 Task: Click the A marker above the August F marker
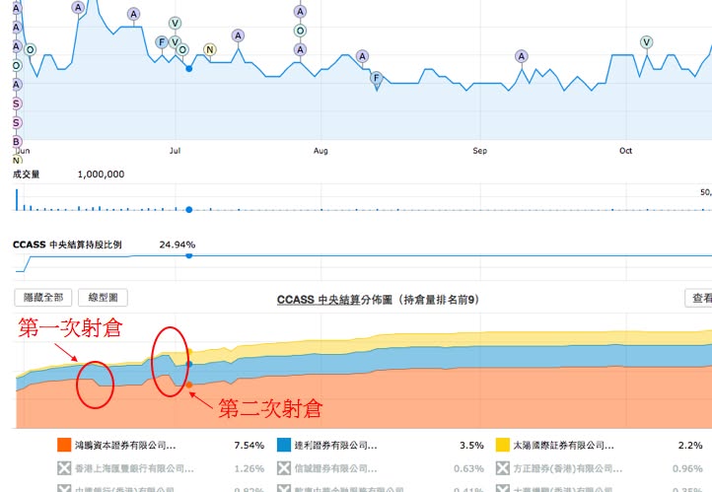pos(362,56)
